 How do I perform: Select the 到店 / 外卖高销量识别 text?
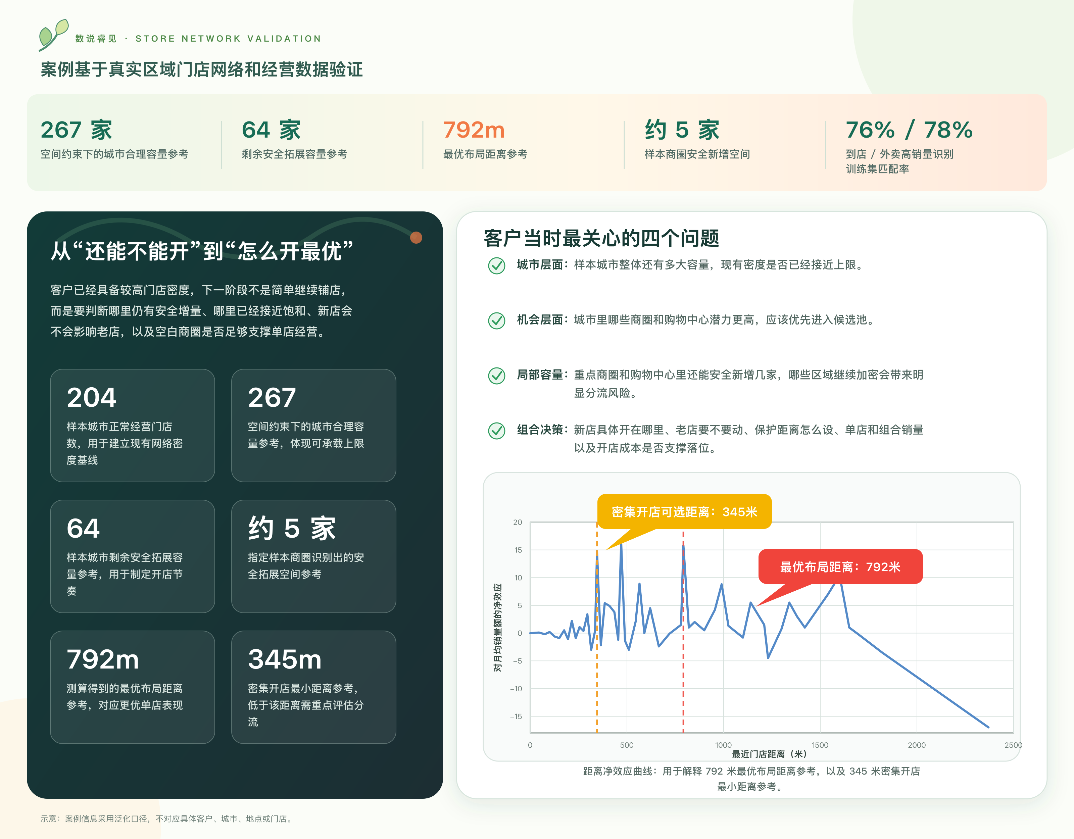899,154
